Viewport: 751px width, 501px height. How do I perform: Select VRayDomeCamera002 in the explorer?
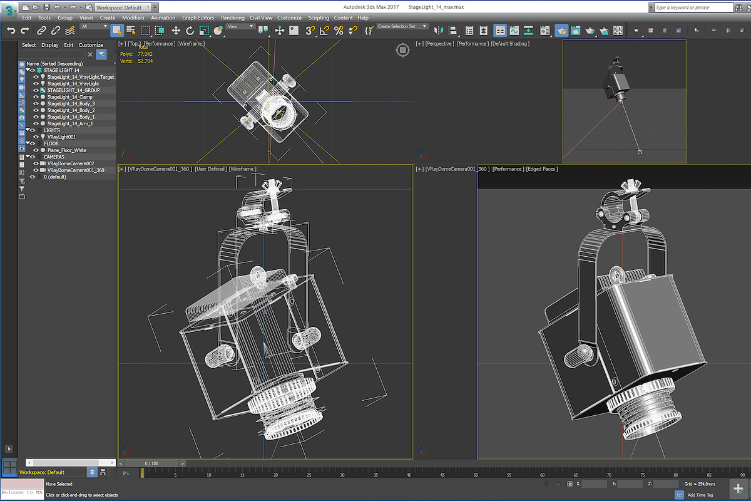tap(71, 163)
